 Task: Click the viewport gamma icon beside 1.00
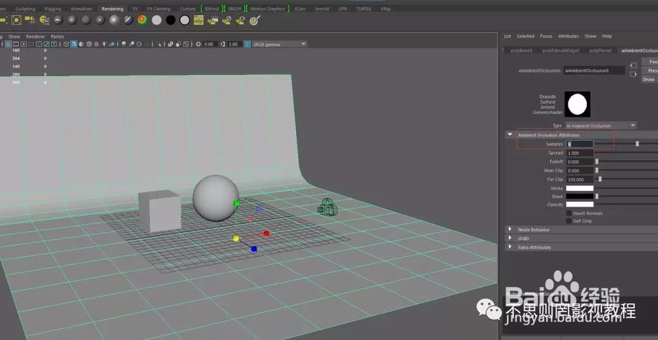pos(223,44)
